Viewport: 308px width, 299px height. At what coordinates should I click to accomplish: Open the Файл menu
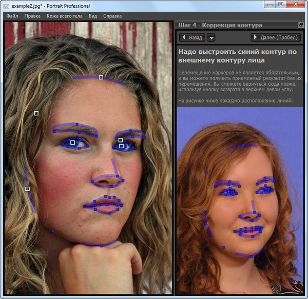pyautogui.click(x=12, y=16)
